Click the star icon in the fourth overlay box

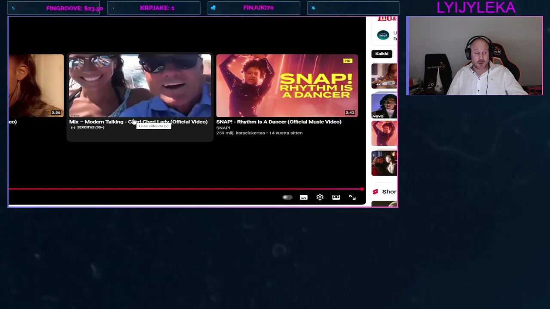[313, 8]
